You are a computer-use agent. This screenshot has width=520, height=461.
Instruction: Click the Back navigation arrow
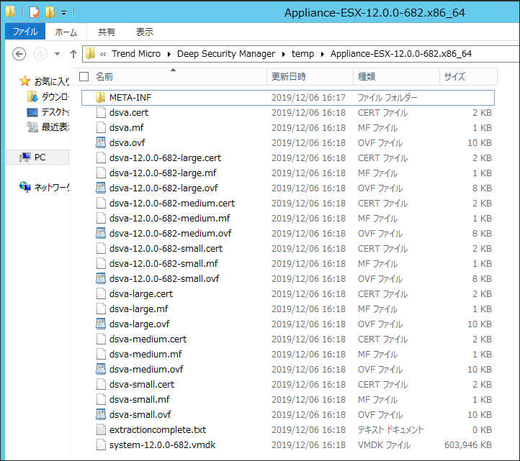coord(19,54)
